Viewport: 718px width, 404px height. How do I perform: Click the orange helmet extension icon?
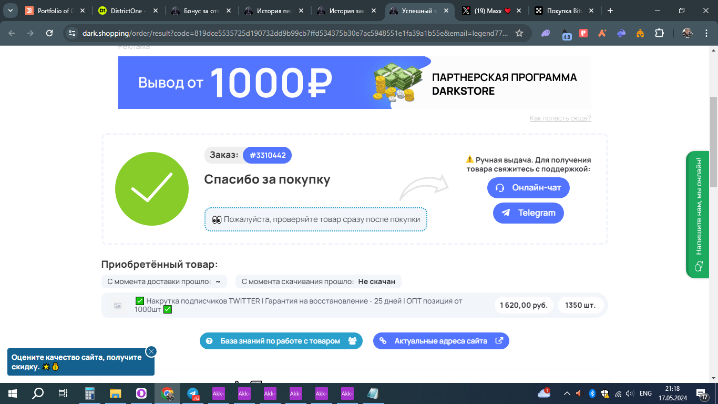pos(640,33)
